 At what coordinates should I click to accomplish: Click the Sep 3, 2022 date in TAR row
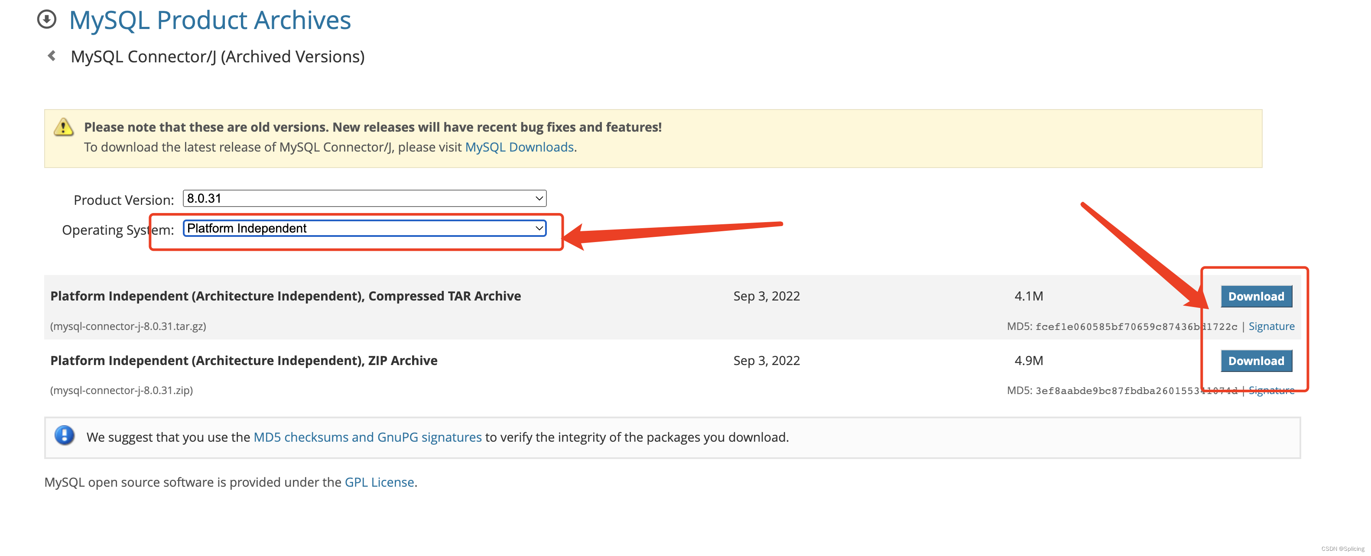[767, 296]
